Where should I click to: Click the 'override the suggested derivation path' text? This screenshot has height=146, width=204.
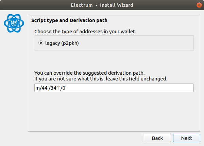(99, 73)
